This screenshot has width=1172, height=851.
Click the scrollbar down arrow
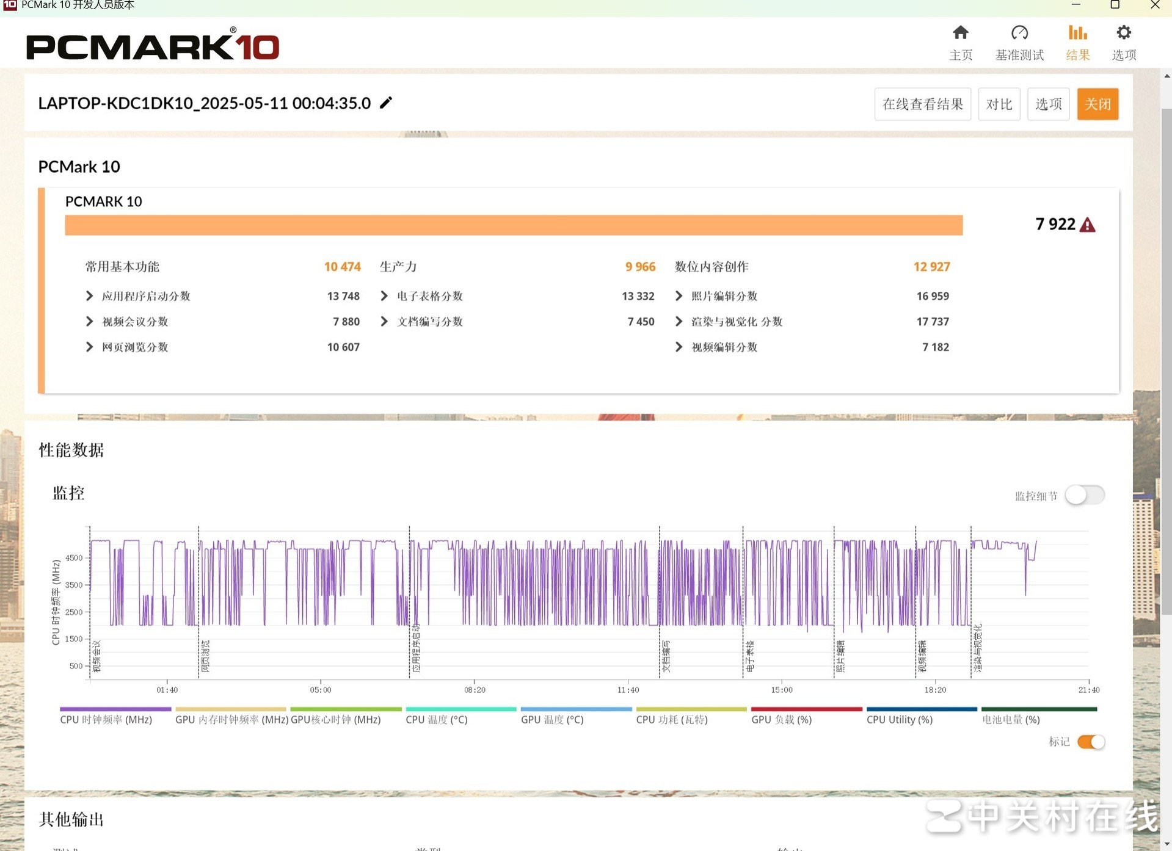[1167, 844]
